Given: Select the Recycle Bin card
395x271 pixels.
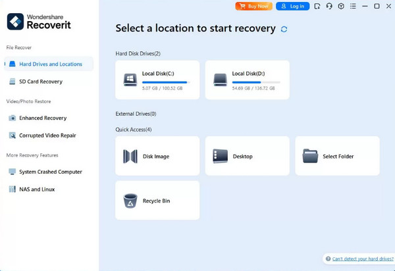Looking at the screenshot, I should tap(157, 201).
